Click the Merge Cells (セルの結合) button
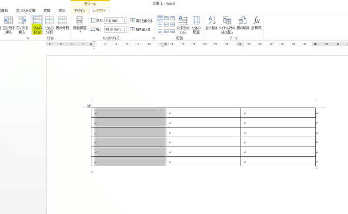Image resolution: width=348 pixels, height=214 pixels. pyautogui.click(x=37, y=25)
